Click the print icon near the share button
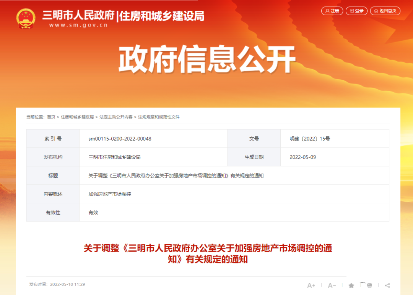 click(x=369, y=285)
